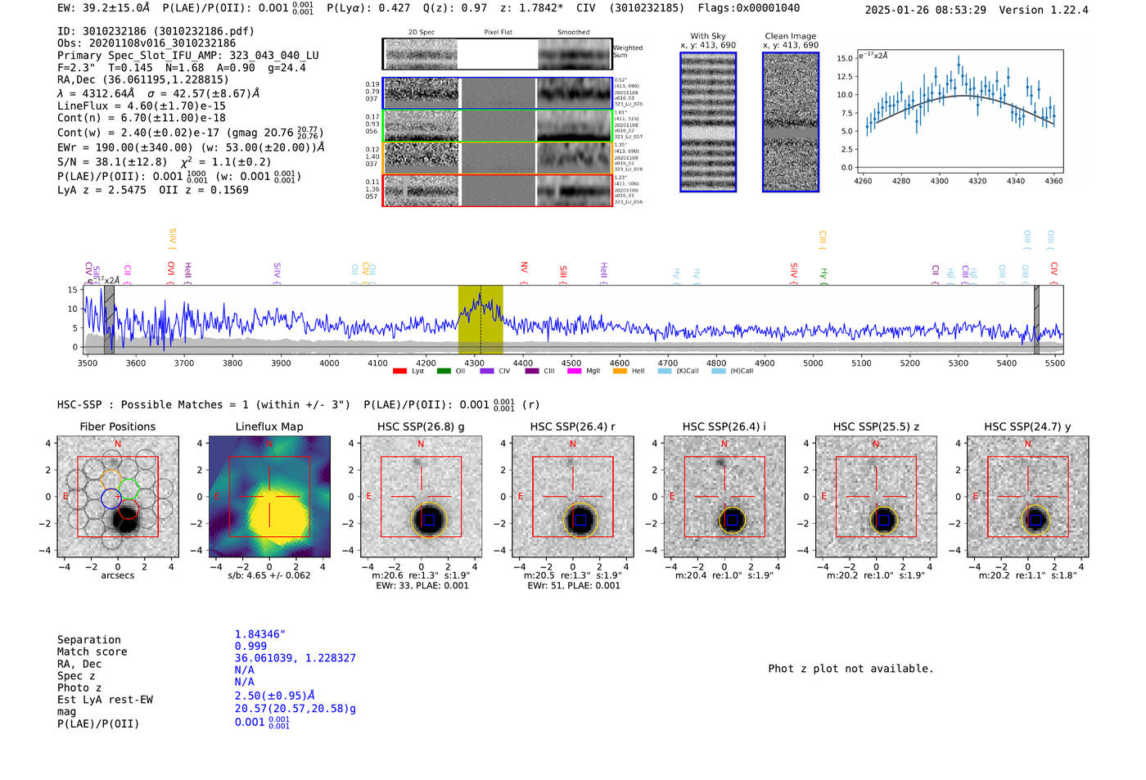Viewport: 1146px width, 780px height.
Task: Click the EWr: 51, PLAE: 0.001 caption
Action: pyautogui.click(x=573, y=586)
